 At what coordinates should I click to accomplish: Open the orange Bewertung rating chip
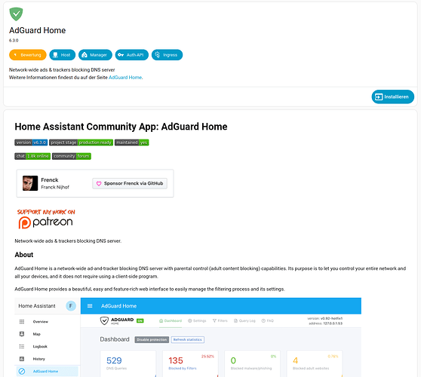coord(28,55)
